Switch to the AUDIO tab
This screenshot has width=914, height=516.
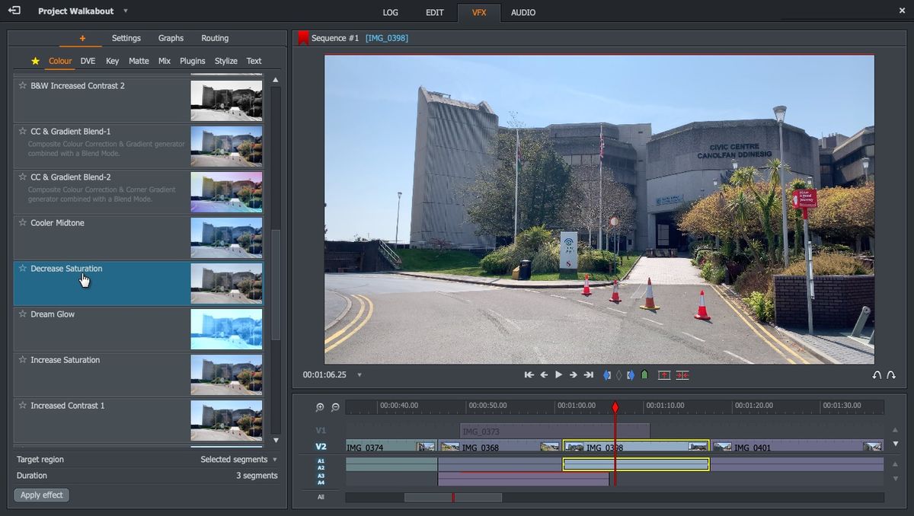click(523, 12)
